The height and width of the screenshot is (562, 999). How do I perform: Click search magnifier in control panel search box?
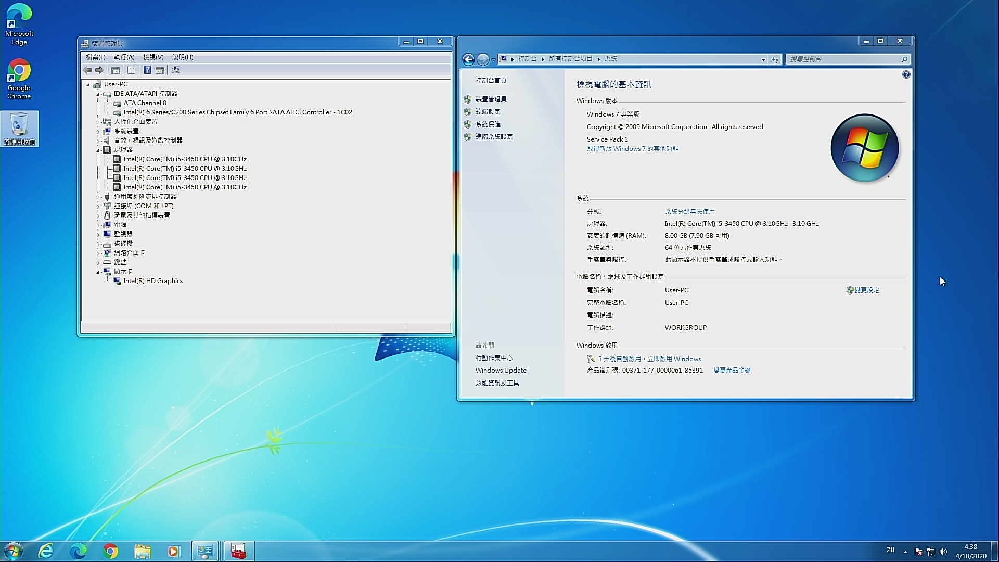click(904, 59)
